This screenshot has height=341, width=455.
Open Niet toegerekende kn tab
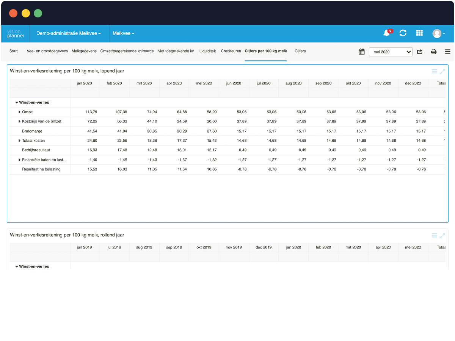tap(176, 51)
